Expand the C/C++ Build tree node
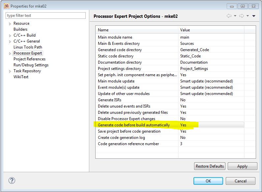Image resolution: width=262 pixels, height=192 pixels. (x=10, y=36)
